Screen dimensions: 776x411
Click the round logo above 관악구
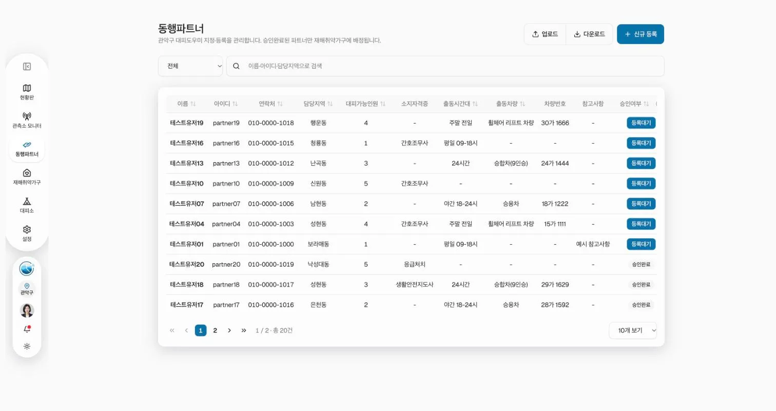coord(27,268)
